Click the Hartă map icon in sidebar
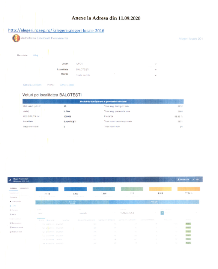This screenshot has height=269, width=218. pyautogui.click(x=11, y=215)
